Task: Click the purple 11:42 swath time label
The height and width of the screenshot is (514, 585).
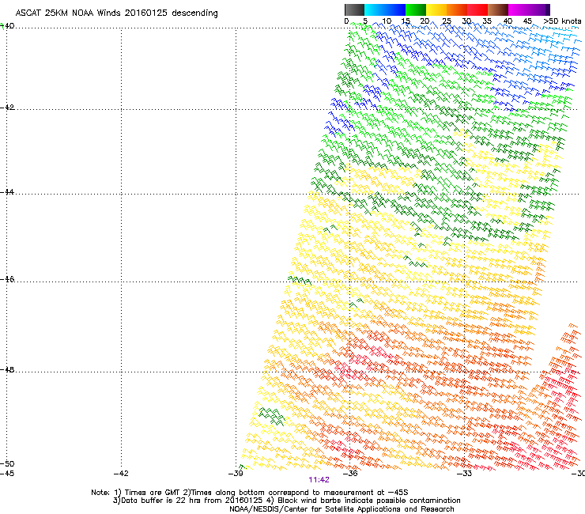Action: pyautogui.click(x=319, y=480)
